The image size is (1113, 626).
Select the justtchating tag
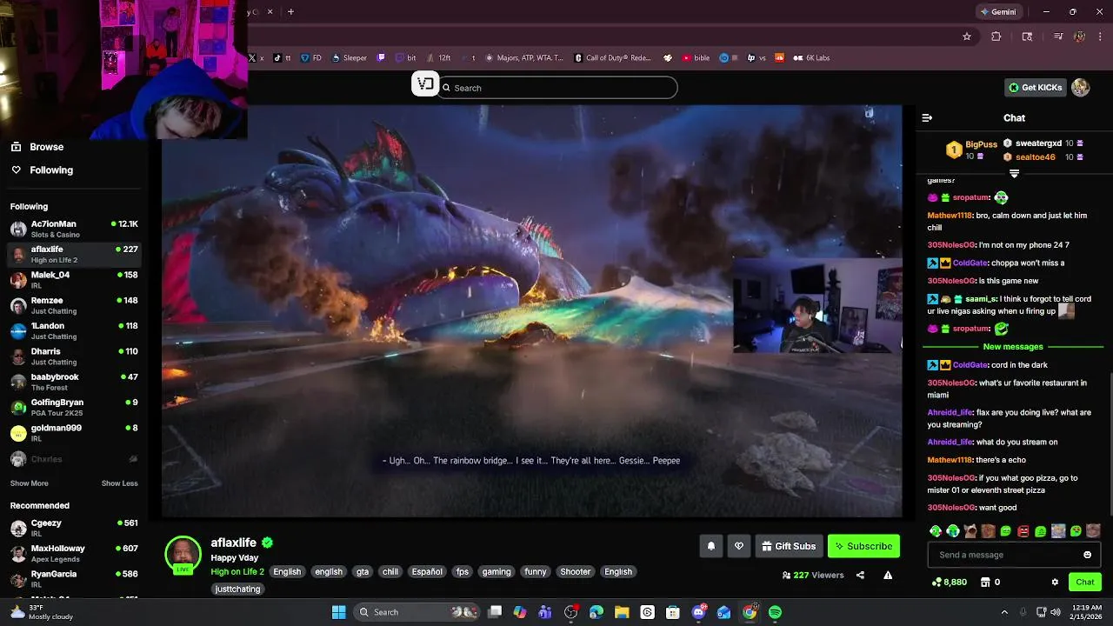[x=237, y=589]
